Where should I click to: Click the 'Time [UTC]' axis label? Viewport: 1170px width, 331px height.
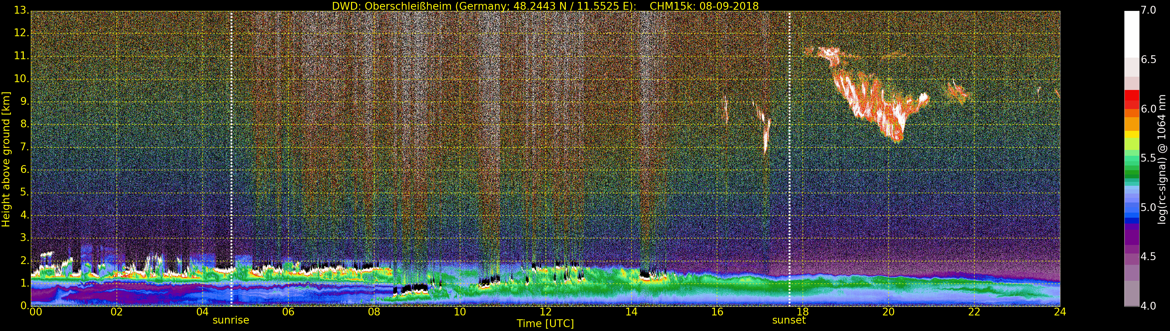pos(545,324)
